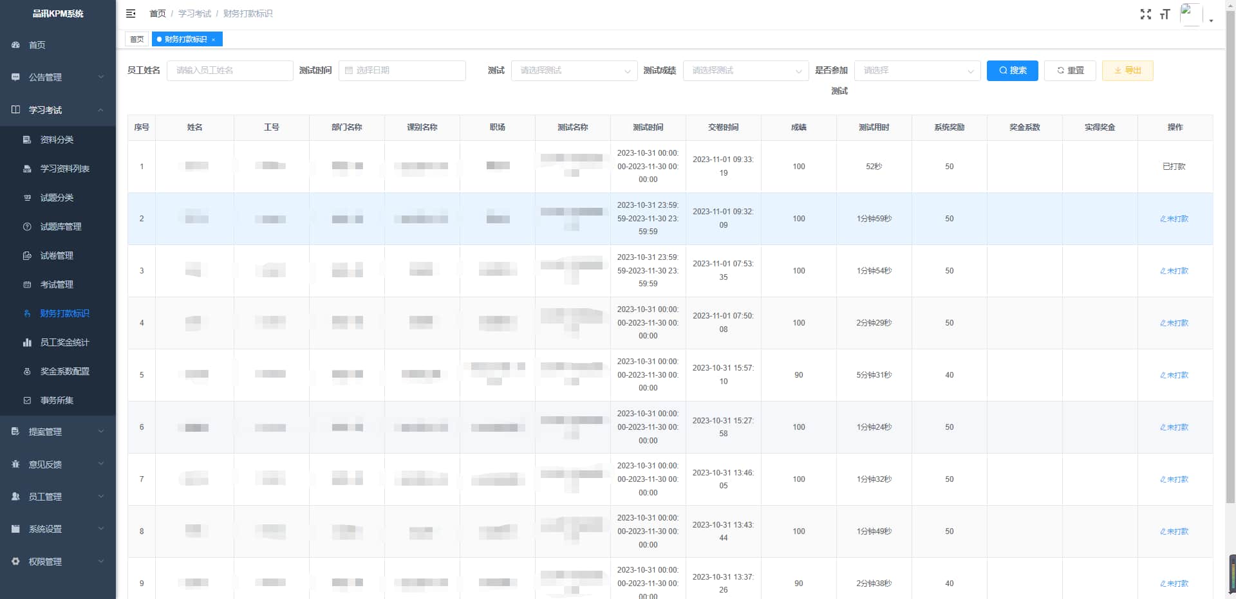Open 资料分类 in the sidebar

58,140
